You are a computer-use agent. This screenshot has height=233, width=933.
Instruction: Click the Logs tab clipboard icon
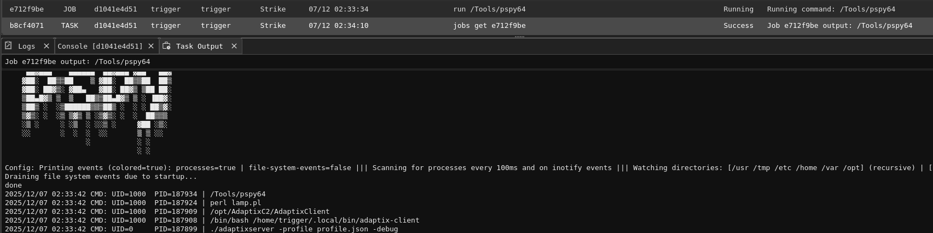[x=8, y=46]
